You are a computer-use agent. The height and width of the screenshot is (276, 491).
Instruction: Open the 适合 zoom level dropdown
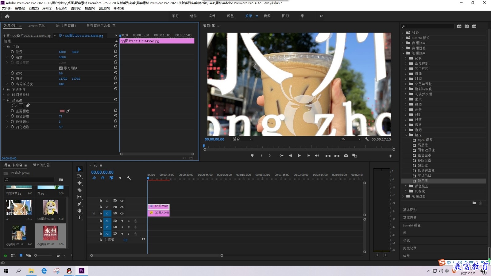pos(242,139)
